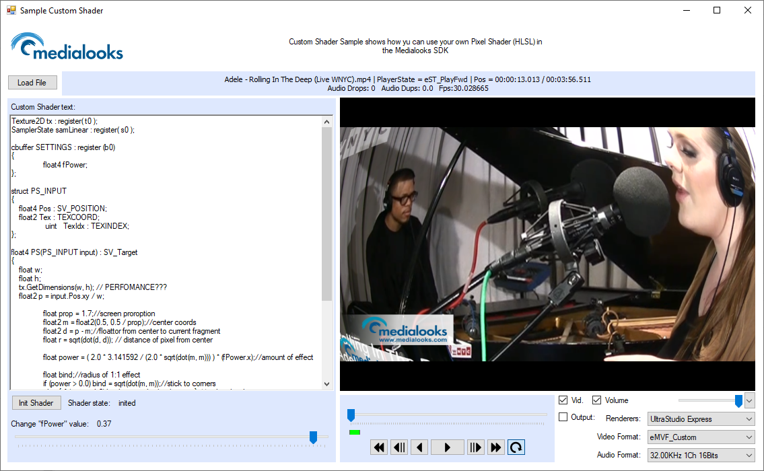The height and width of the screenshot is (471, 764).
Task: Click the Load File button
Action: tap(32, 82)
